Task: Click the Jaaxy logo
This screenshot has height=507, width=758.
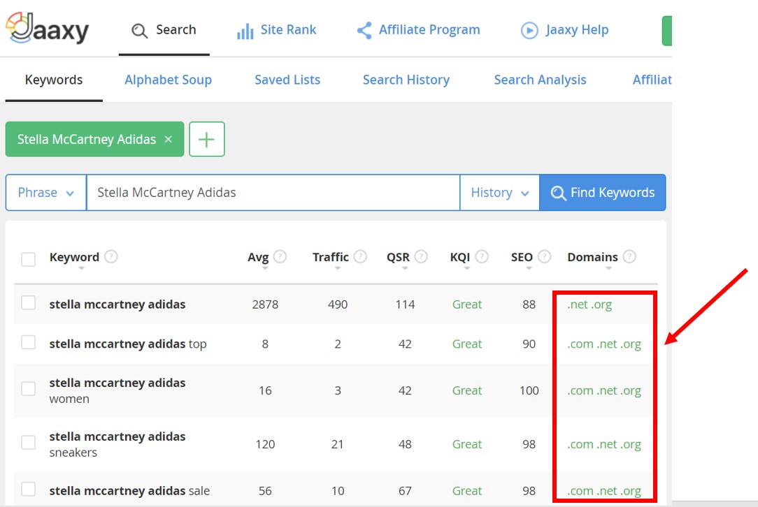Action: pyautogui.click(x=48, y=29)
